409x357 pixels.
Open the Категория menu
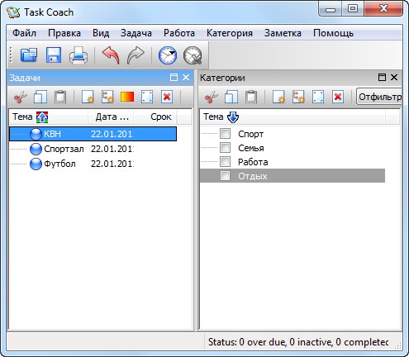click(230, 33)
